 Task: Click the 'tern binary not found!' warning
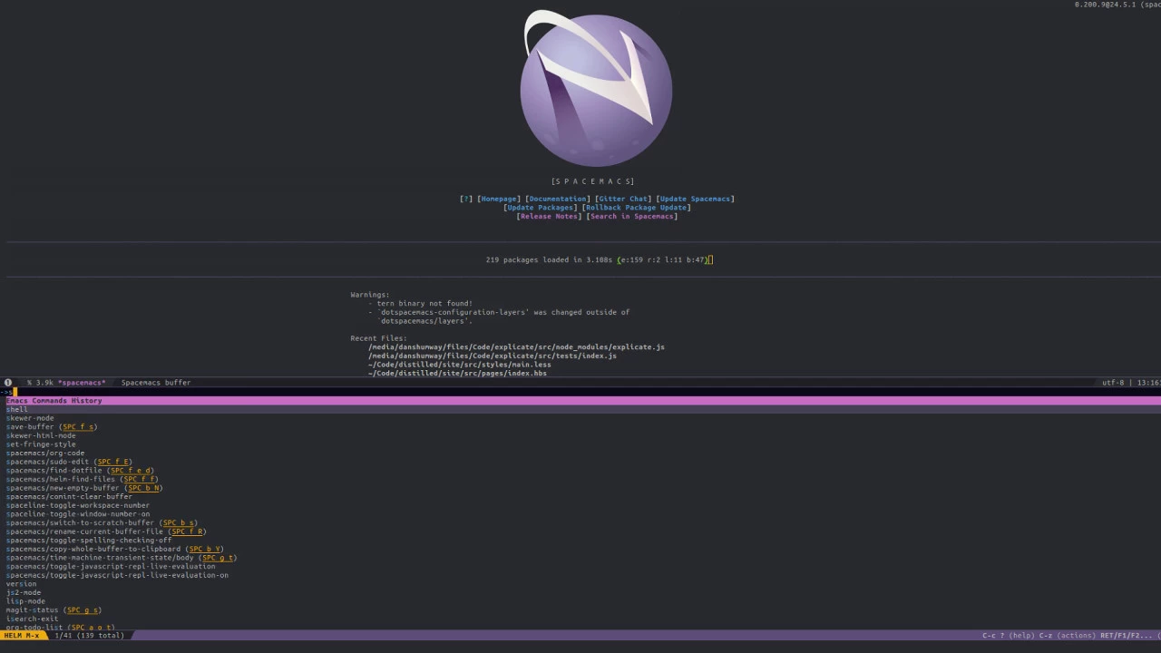point(424,304)
